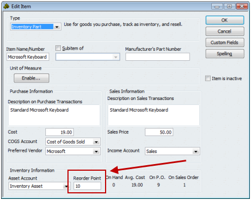Enable the Subitem of checkbox
The height and width of the screenshot is (200, 251).
click(x=58, y=48)
